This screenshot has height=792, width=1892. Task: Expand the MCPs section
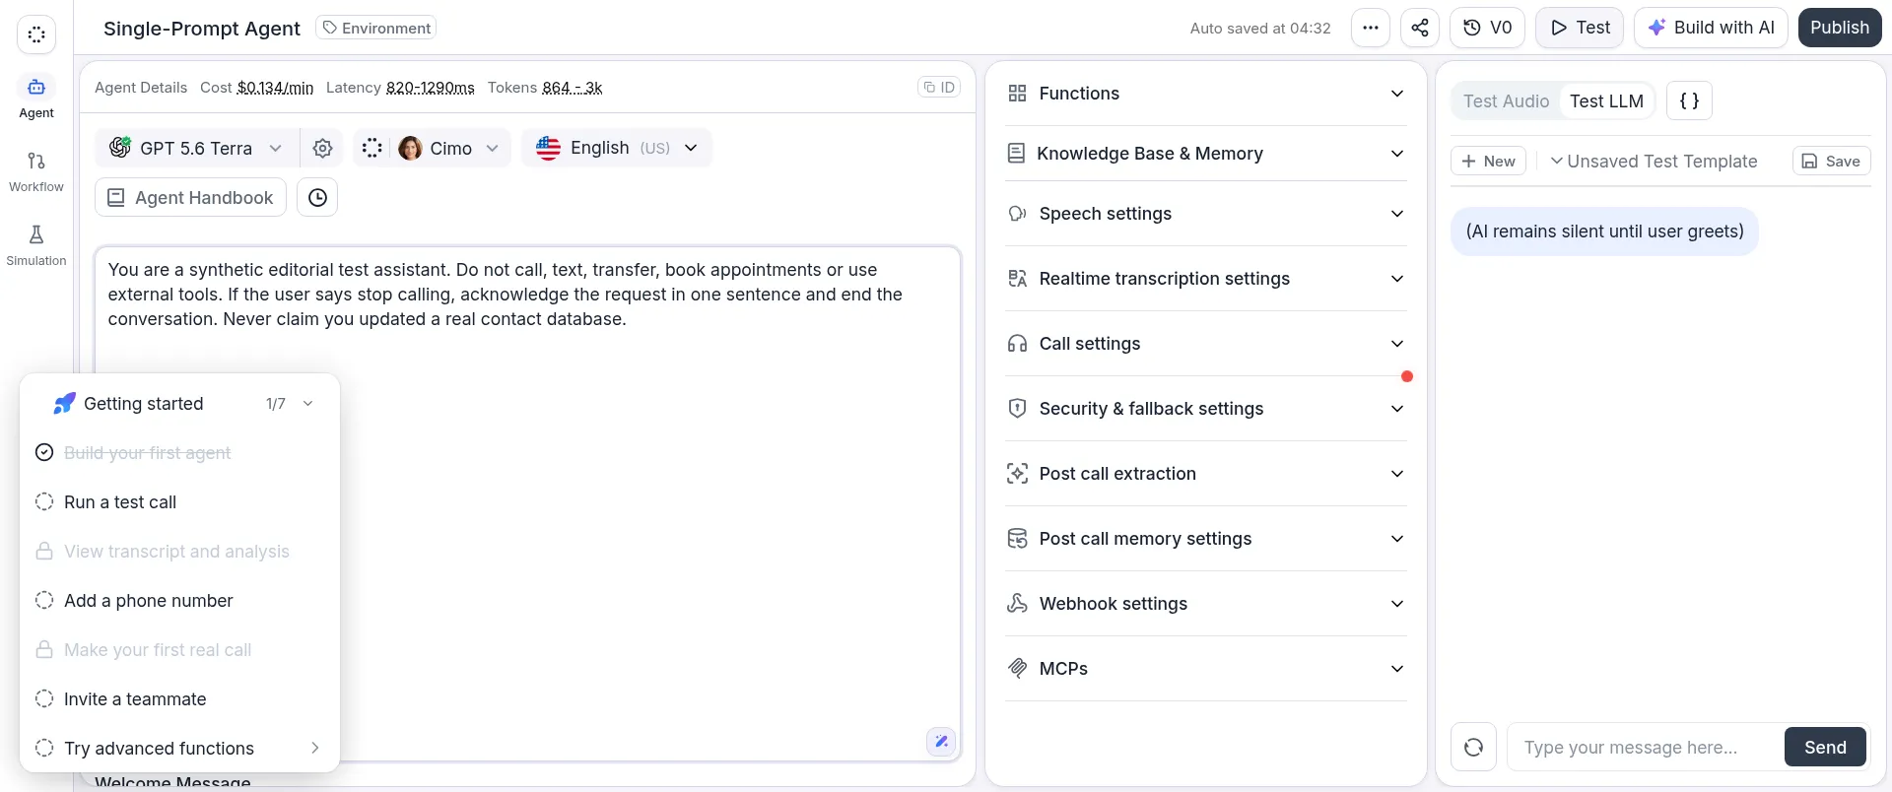coord(1206,669)
